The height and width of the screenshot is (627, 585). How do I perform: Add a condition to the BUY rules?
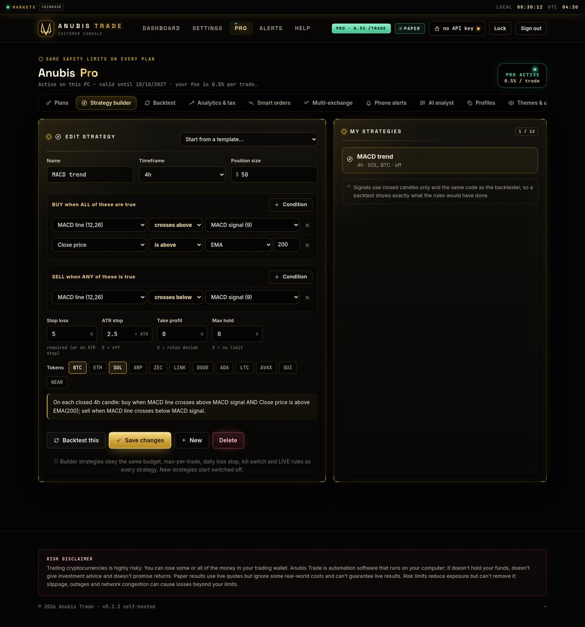point(291,205)
